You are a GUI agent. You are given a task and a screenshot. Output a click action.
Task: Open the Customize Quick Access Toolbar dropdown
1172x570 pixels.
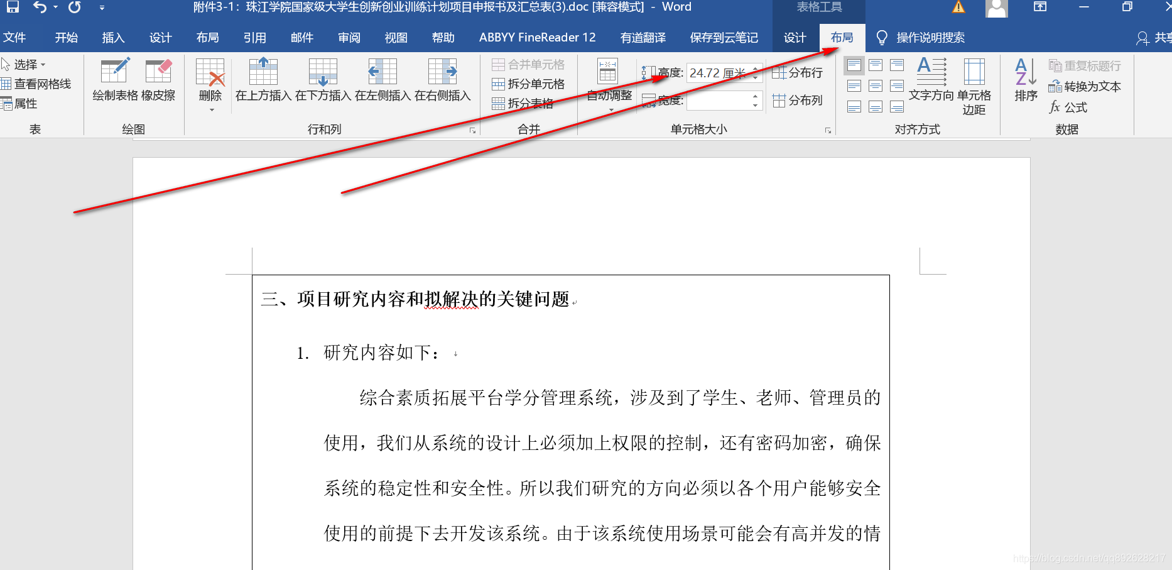pos(102,8)
